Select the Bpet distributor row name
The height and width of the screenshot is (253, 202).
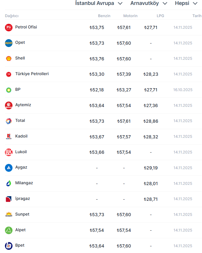[x=20, y=245]
